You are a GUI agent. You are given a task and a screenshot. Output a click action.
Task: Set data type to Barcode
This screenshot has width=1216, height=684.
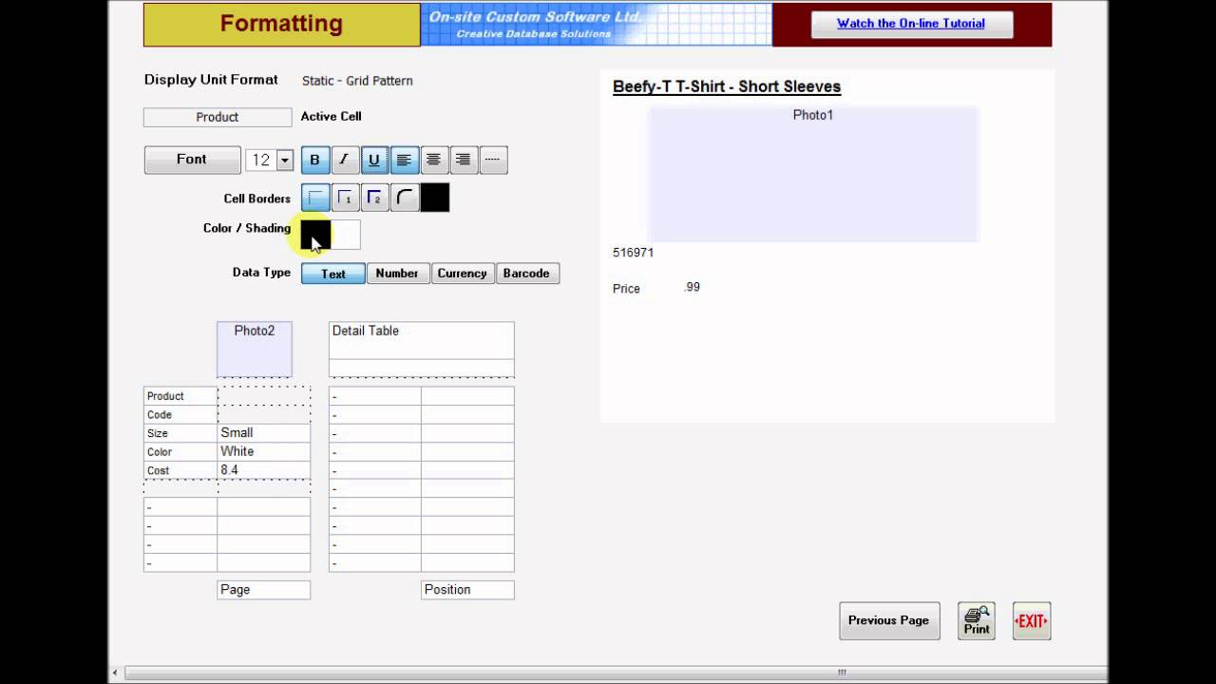[526, 274]
